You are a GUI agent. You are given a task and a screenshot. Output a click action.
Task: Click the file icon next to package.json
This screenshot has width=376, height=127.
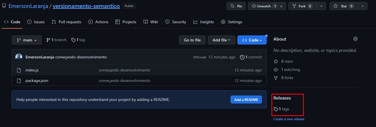click(19, 81)
